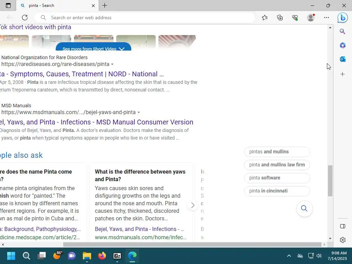This screenshot has width=352, height=264.
Task: Open the Collections icon
Action: tap(280, 18)
